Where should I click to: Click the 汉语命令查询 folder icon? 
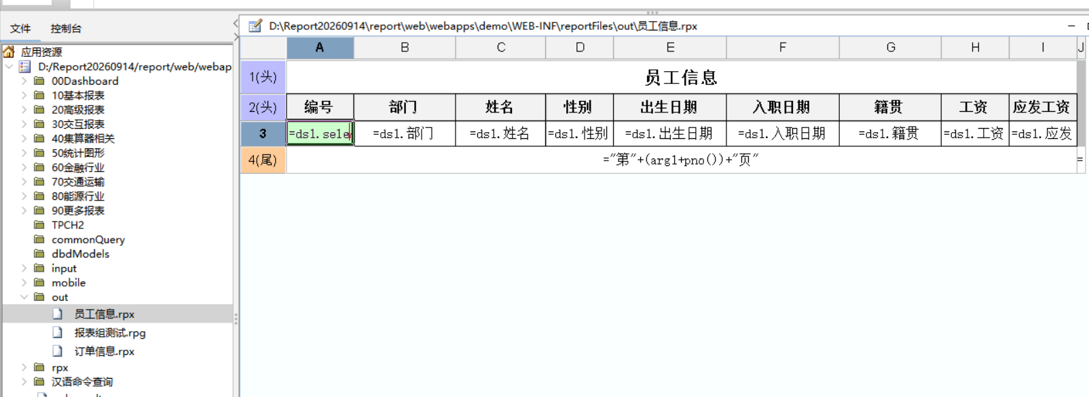tap(39, 381)
